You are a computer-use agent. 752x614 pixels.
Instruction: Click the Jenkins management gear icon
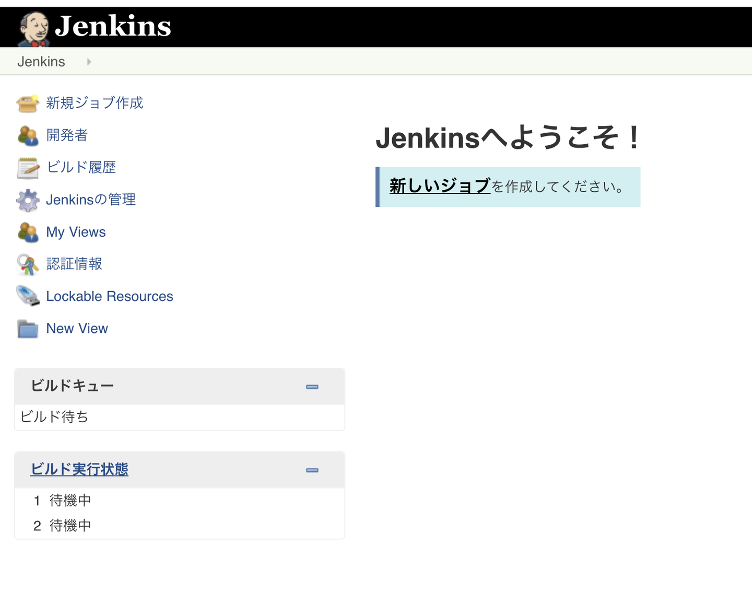(x=28, y=200)
